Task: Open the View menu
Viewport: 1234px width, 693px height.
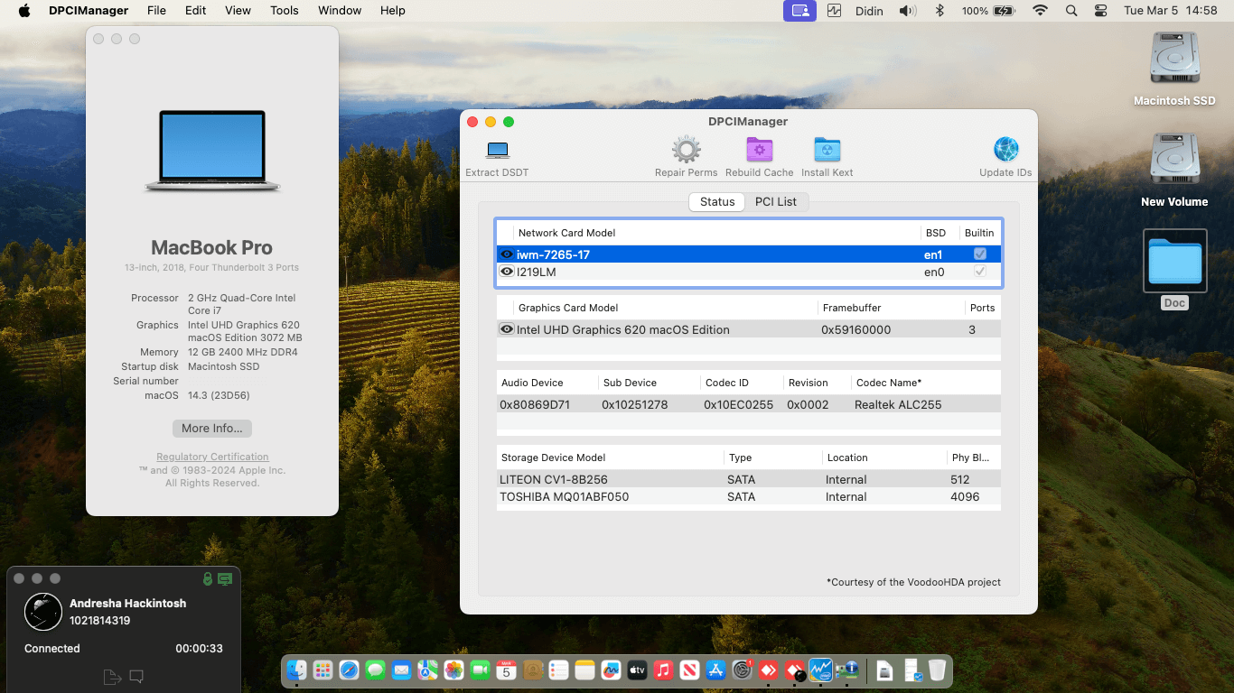Action: 238,11
